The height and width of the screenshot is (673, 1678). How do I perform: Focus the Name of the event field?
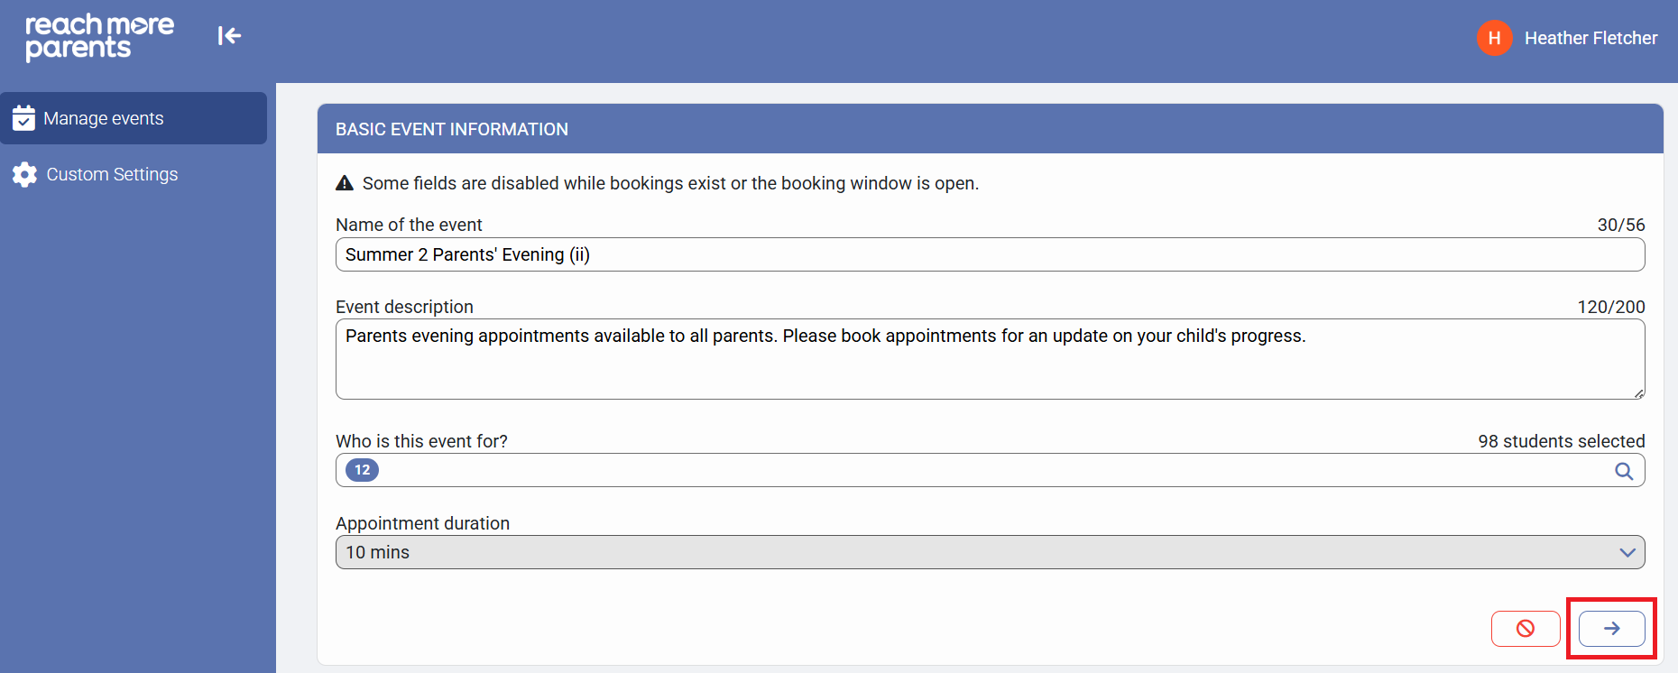990,254
